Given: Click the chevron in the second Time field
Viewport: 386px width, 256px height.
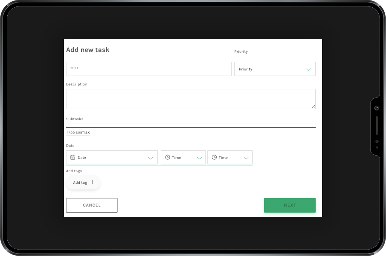Looking at the screenshot, I should coord(246,158).
